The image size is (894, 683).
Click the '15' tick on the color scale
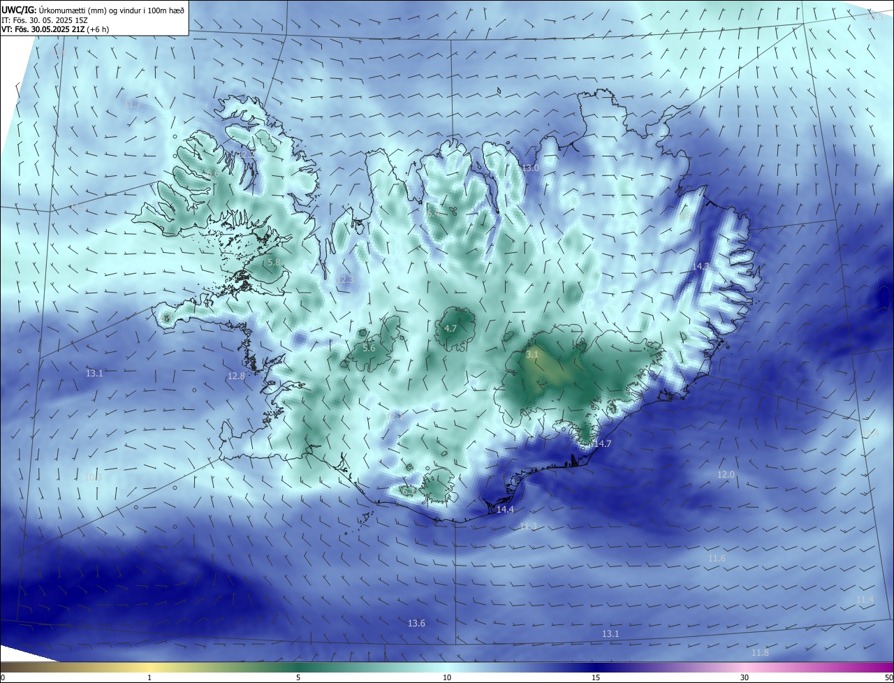[x=596, y=677]
